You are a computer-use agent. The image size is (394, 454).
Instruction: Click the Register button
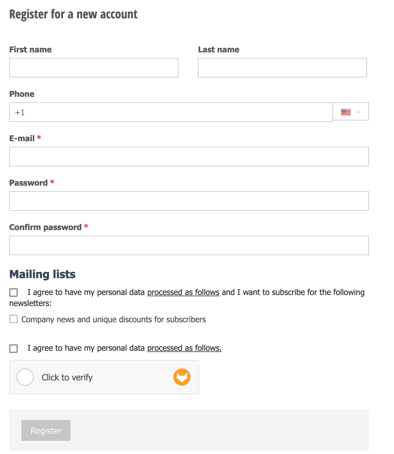[46, 430]
